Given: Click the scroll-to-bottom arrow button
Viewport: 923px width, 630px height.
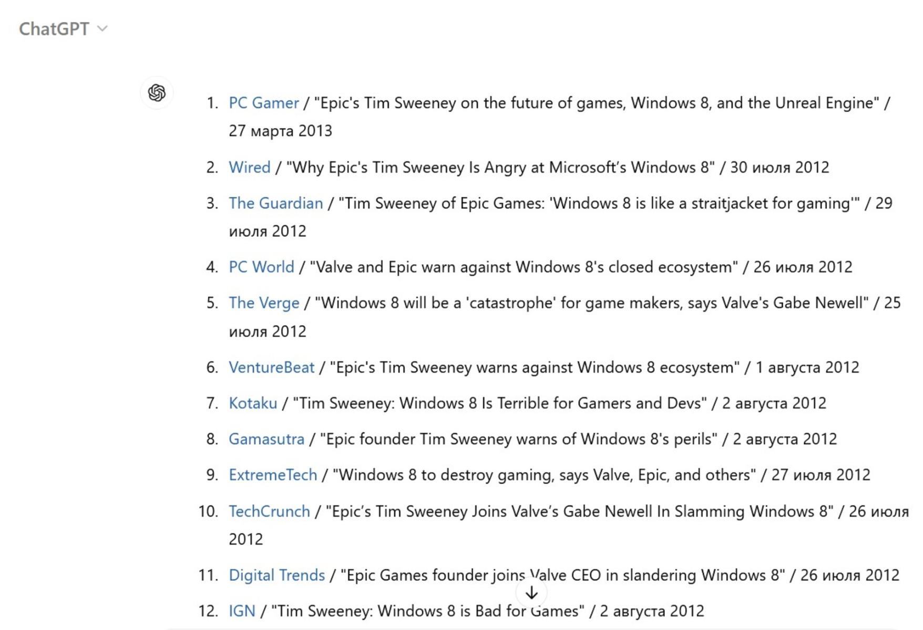Looking at the screenshot, I should point(531,593).
